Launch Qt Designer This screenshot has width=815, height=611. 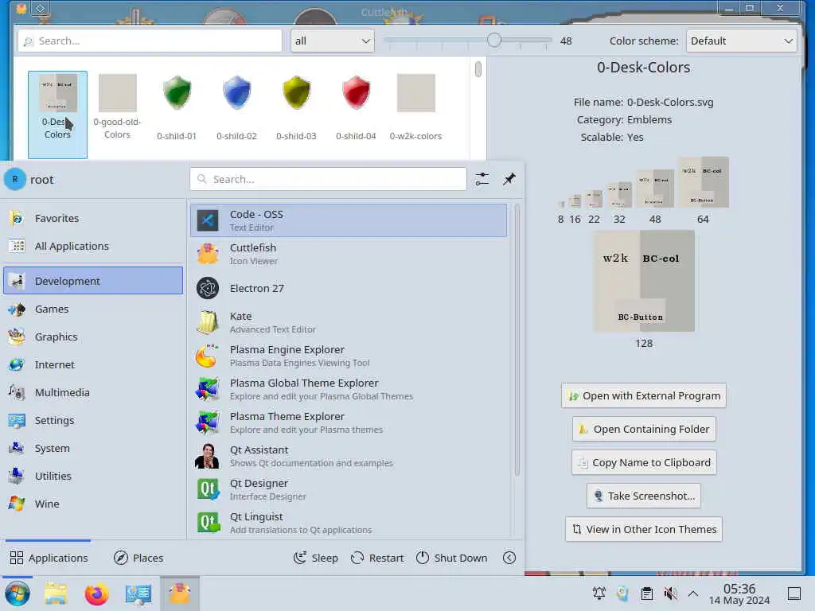(x=349, y=489)
